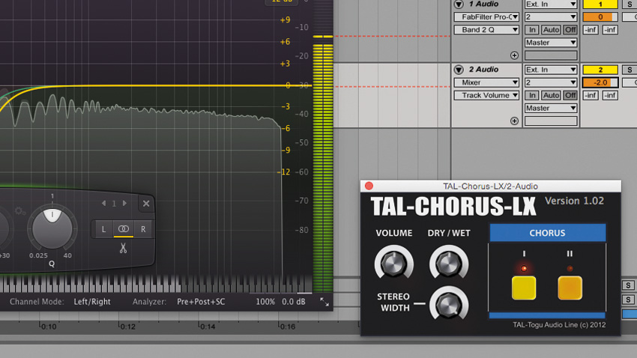Click the 0:12 timeline marker
This screenshot has height=358, width=637.
(x=127, y=327)
